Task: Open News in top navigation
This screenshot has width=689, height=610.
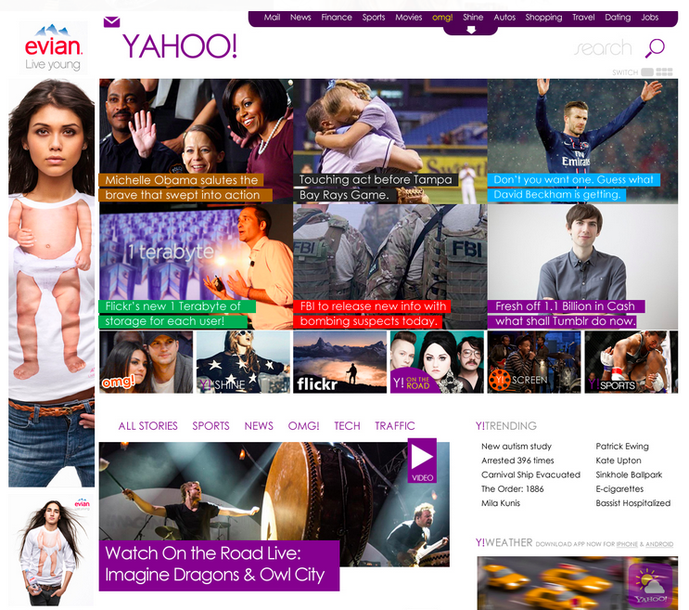Action: coord(300,18)
